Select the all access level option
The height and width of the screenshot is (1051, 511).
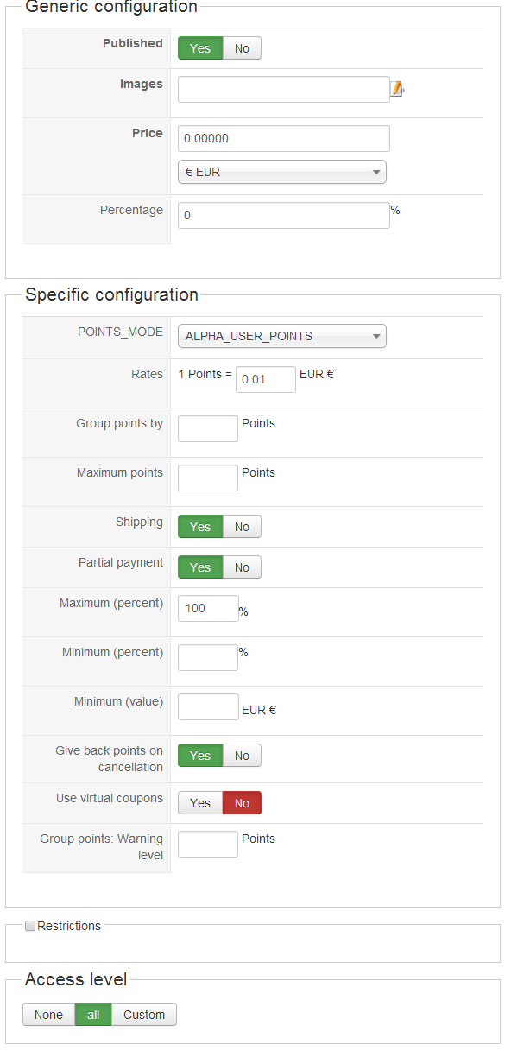[93, 1015]
